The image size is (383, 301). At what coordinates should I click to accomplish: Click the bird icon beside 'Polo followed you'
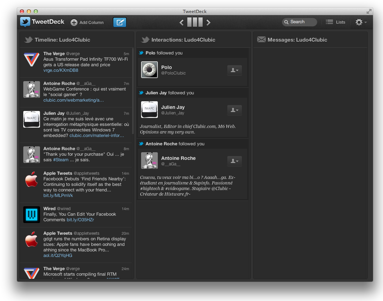click(141, 53)
